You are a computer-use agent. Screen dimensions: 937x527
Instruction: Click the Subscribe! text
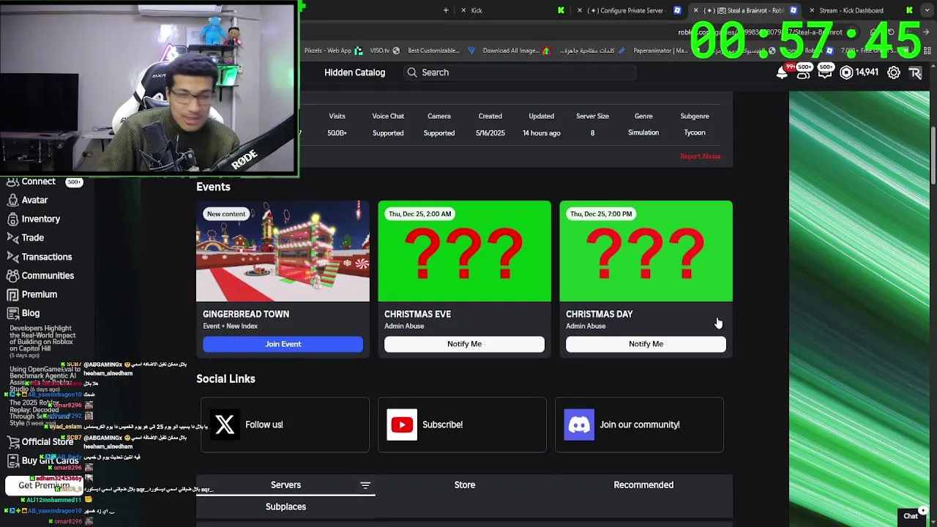(442, 425)
